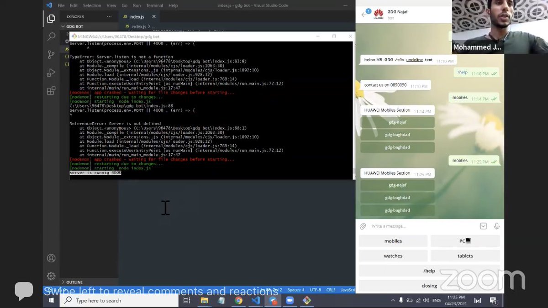Click gdg-najaf under the 11:25 PM message
The image size is (548, 308).
pos(397,185)
